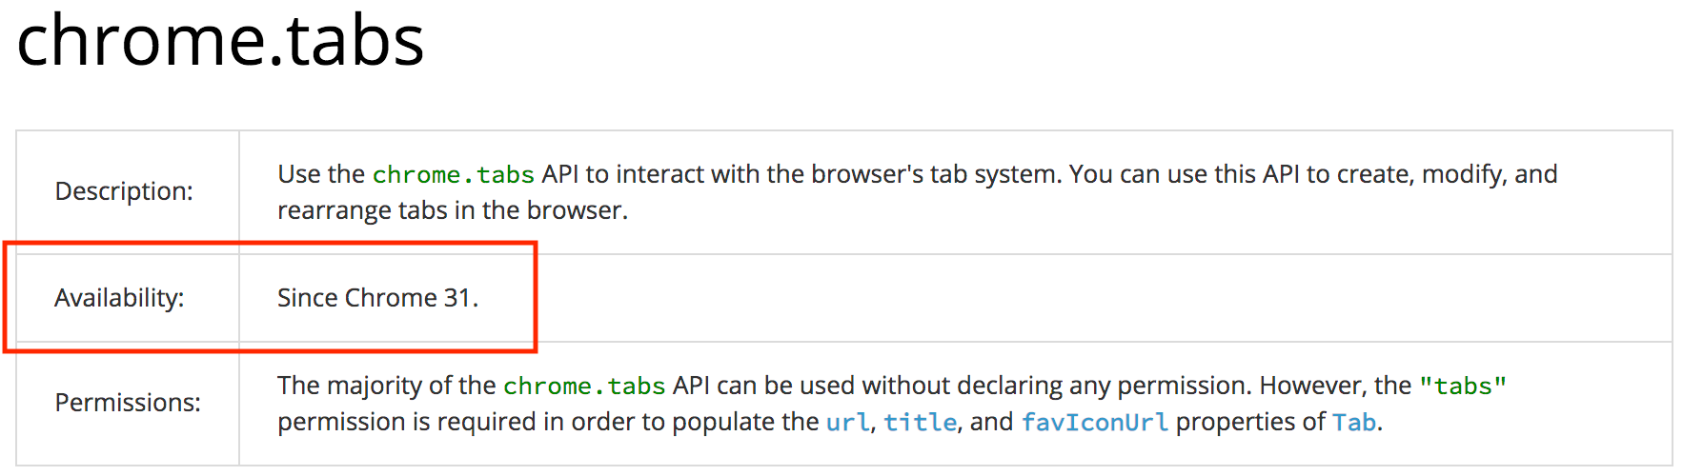Click the chrome.tabs page heading
Image resolution: width=1683 pixels, height=476 pixels.
coord(220,41)
